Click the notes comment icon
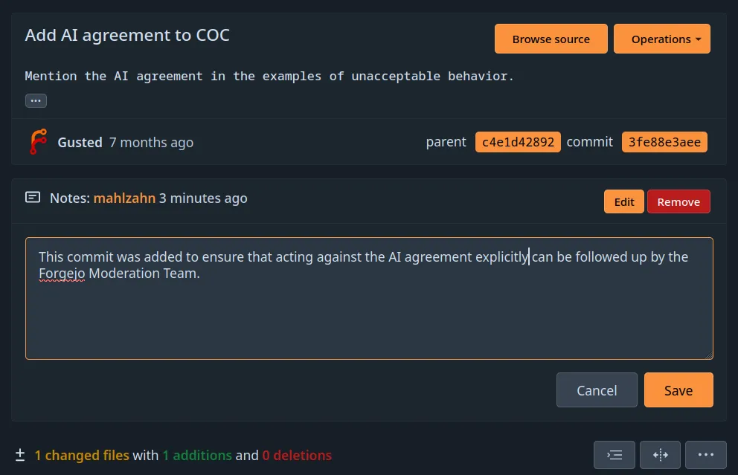Viewport: 738px width, 475px height. coord(33,197)
